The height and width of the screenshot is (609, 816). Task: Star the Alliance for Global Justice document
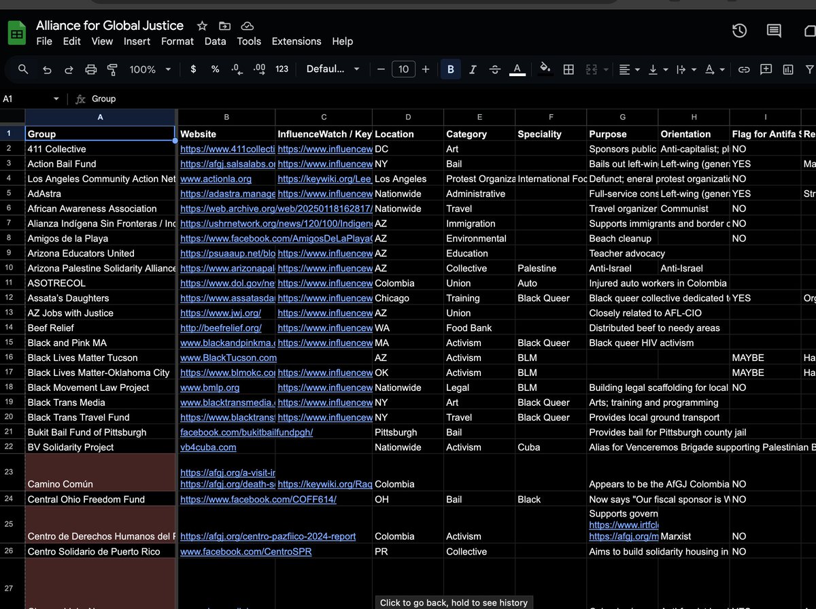click(202, 26)
